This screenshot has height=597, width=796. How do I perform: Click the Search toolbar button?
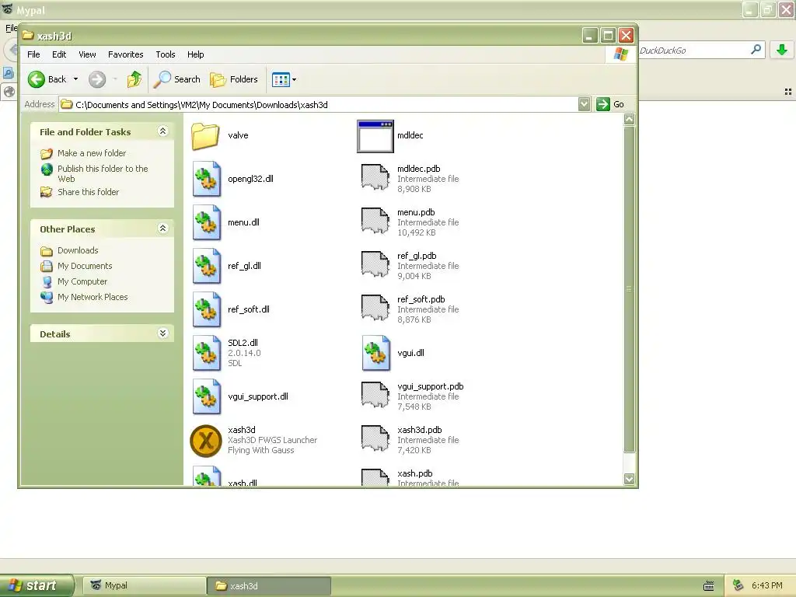tap(177, 79)
